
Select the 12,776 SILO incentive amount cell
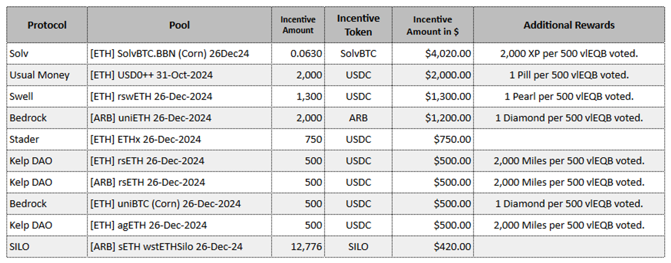pos(298,246)
